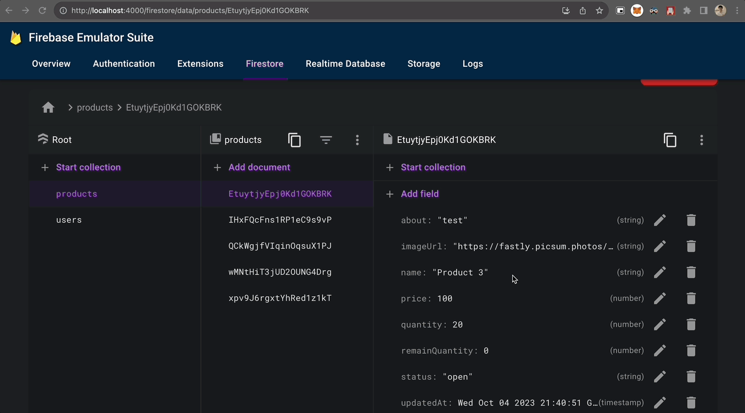Edit the about field

point(660,220)
